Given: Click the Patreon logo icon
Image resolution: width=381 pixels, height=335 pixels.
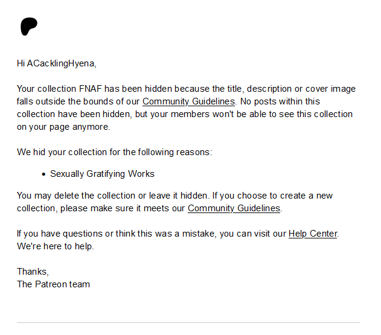Looking at the screenshot, I should click(x=29, y=27).
